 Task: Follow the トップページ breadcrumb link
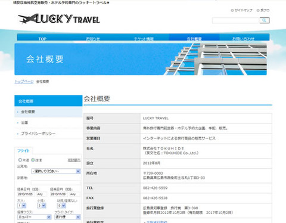click(24, 82)
